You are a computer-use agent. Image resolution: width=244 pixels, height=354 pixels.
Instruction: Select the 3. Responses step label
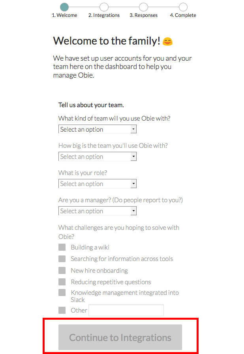143,15
